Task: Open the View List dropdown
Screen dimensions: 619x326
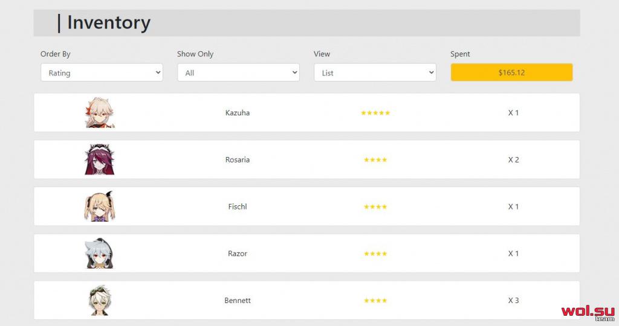Action: [x=375, y=72]
